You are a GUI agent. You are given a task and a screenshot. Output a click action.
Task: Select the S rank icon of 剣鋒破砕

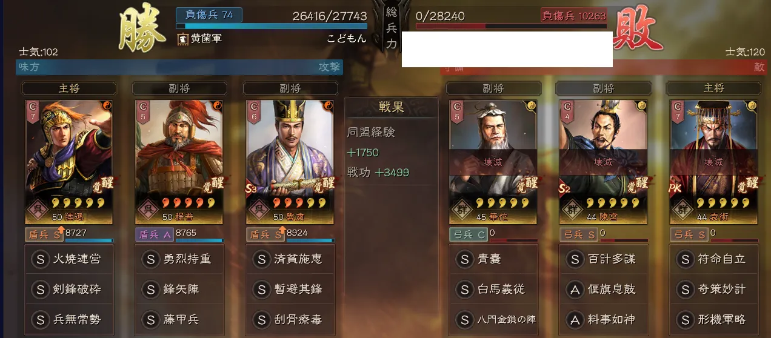click(40, 290)
